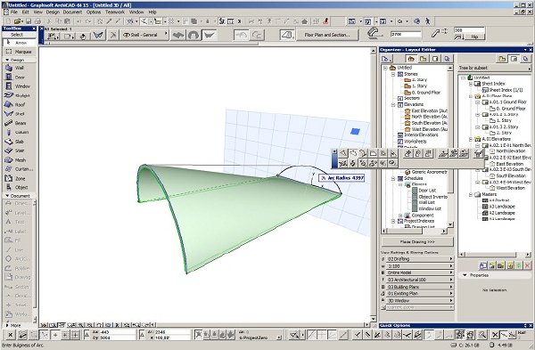Pick the Roof tool

coord(20,104)
